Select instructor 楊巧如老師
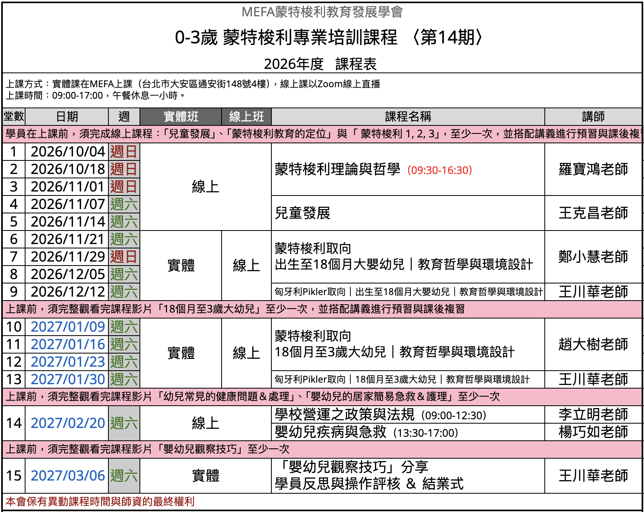The height and width of the screenshot is (512, 644). 593,432
